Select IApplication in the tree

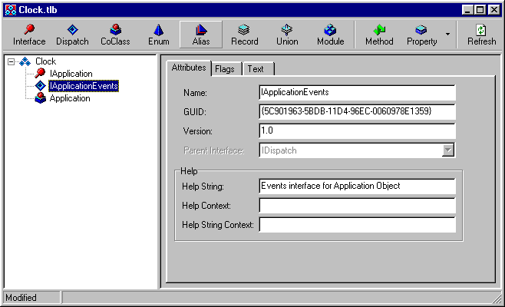(71, 74)
